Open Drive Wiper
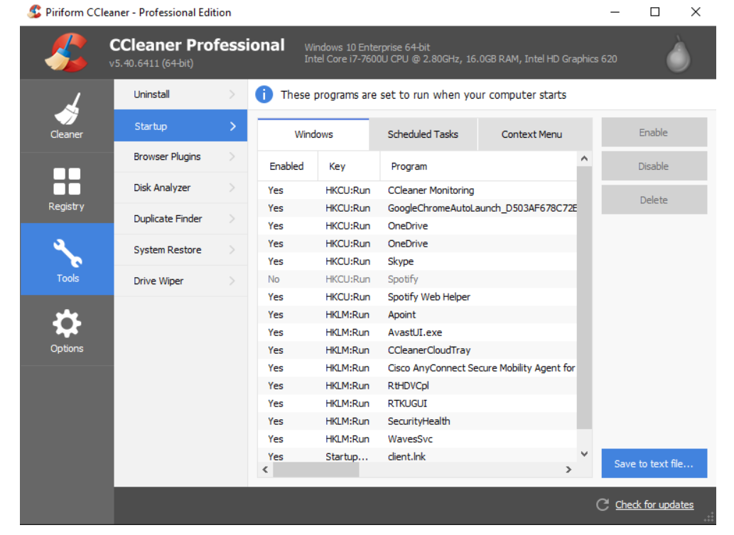734x535 pixels. 180,281
